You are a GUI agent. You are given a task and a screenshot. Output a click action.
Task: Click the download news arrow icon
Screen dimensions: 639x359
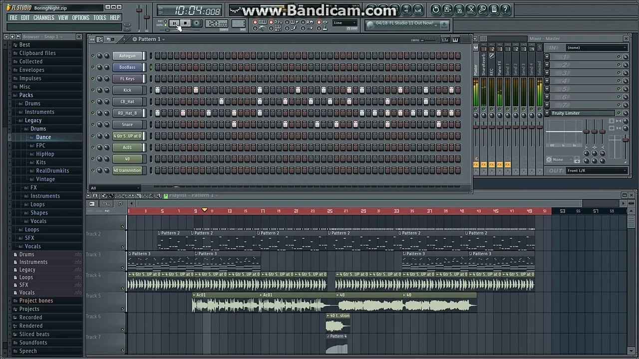(x=443, y=25)
